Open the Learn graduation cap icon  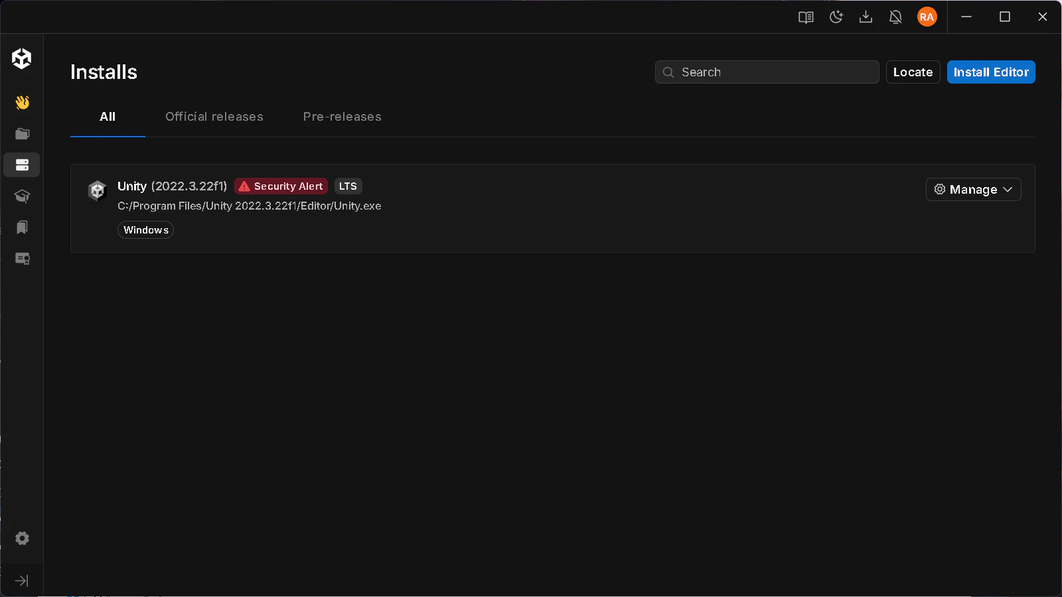(22, 196)
